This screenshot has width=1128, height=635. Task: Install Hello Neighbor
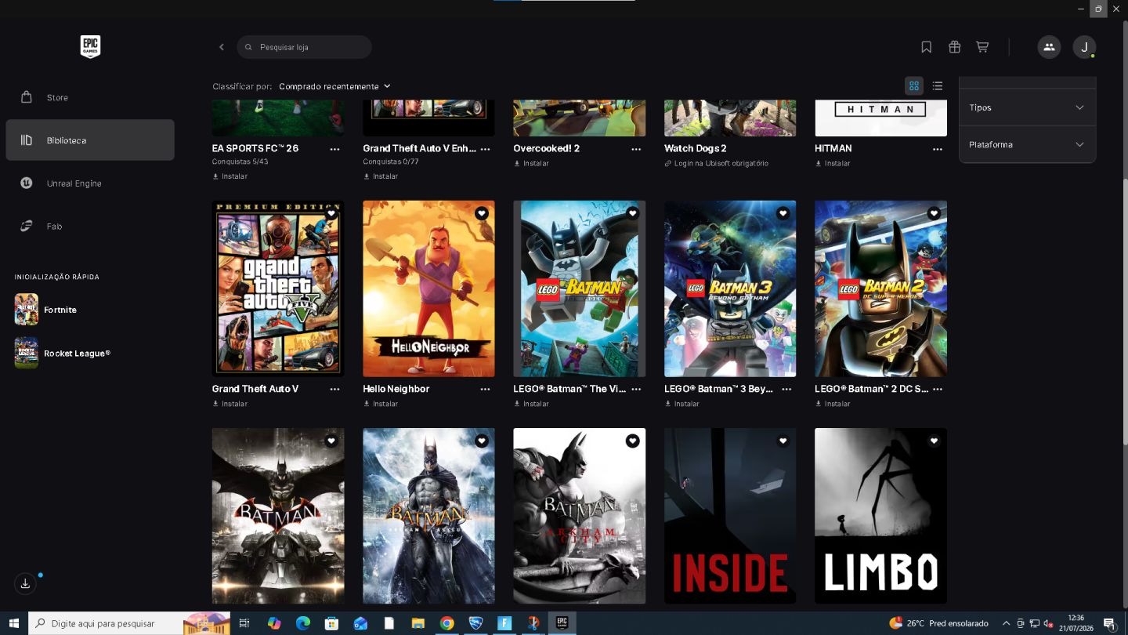380,404
